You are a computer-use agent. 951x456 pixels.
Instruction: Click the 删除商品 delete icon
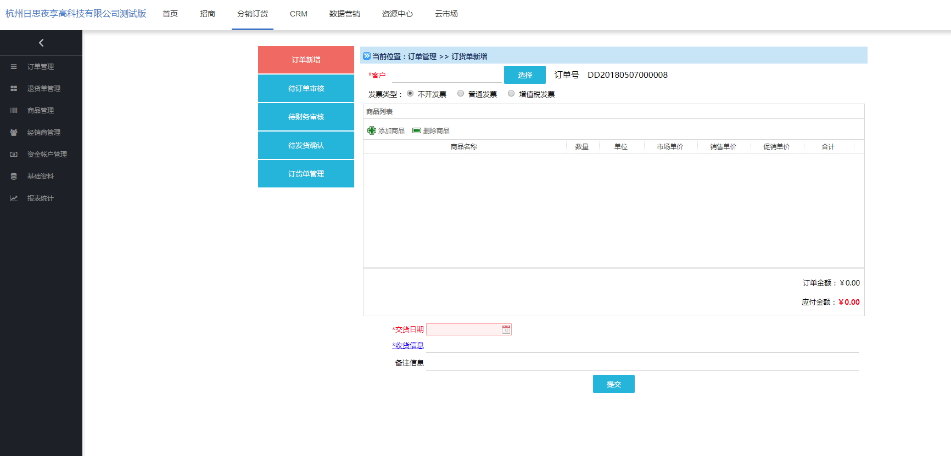click(417, 130)
